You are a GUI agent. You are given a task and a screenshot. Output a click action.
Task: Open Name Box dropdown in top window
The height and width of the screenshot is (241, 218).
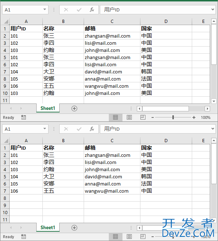click(45, 10)
